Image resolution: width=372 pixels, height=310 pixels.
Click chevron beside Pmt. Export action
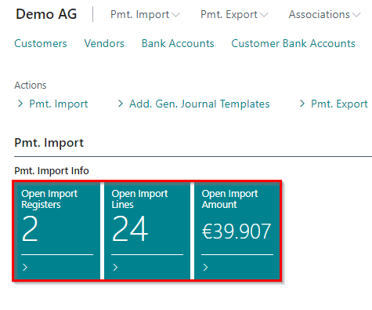coord(302,104)
